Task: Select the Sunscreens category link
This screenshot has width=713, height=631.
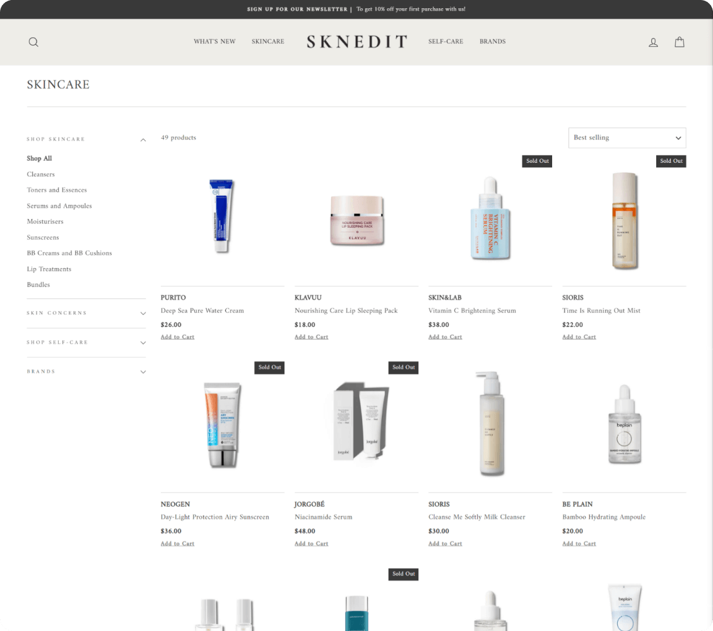Action: tap(43, 237)
